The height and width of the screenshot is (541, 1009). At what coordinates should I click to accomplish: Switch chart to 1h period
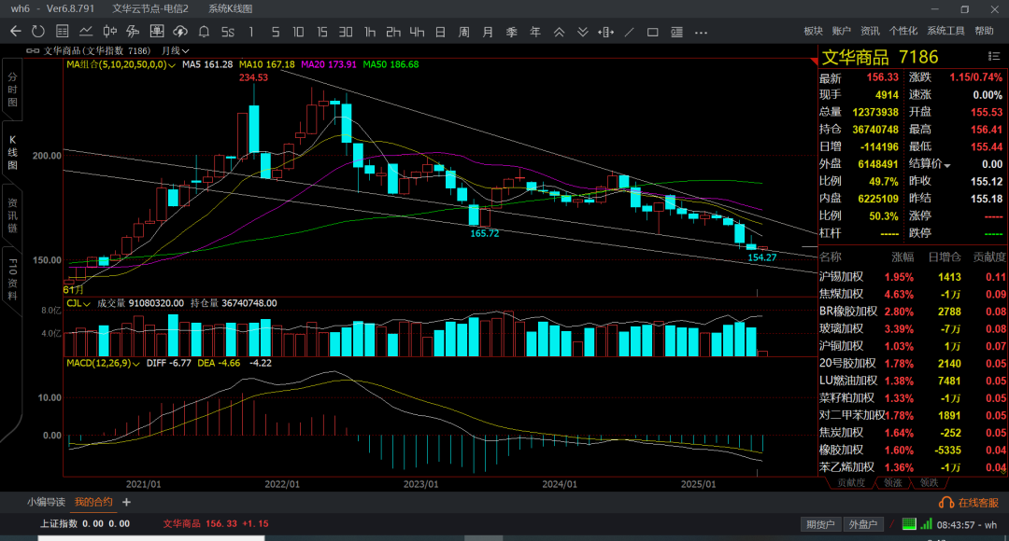[370, 31]
